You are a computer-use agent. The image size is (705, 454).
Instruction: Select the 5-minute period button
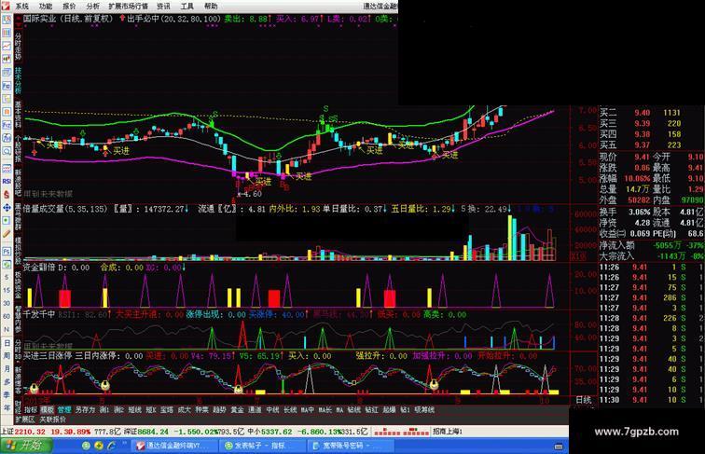click(x=7, y=278)
